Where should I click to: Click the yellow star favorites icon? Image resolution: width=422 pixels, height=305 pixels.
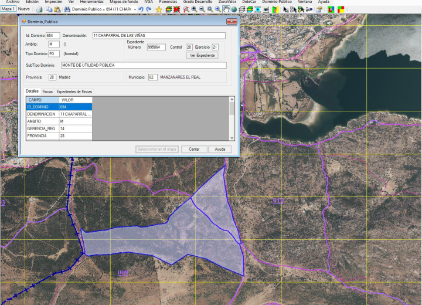159,10
